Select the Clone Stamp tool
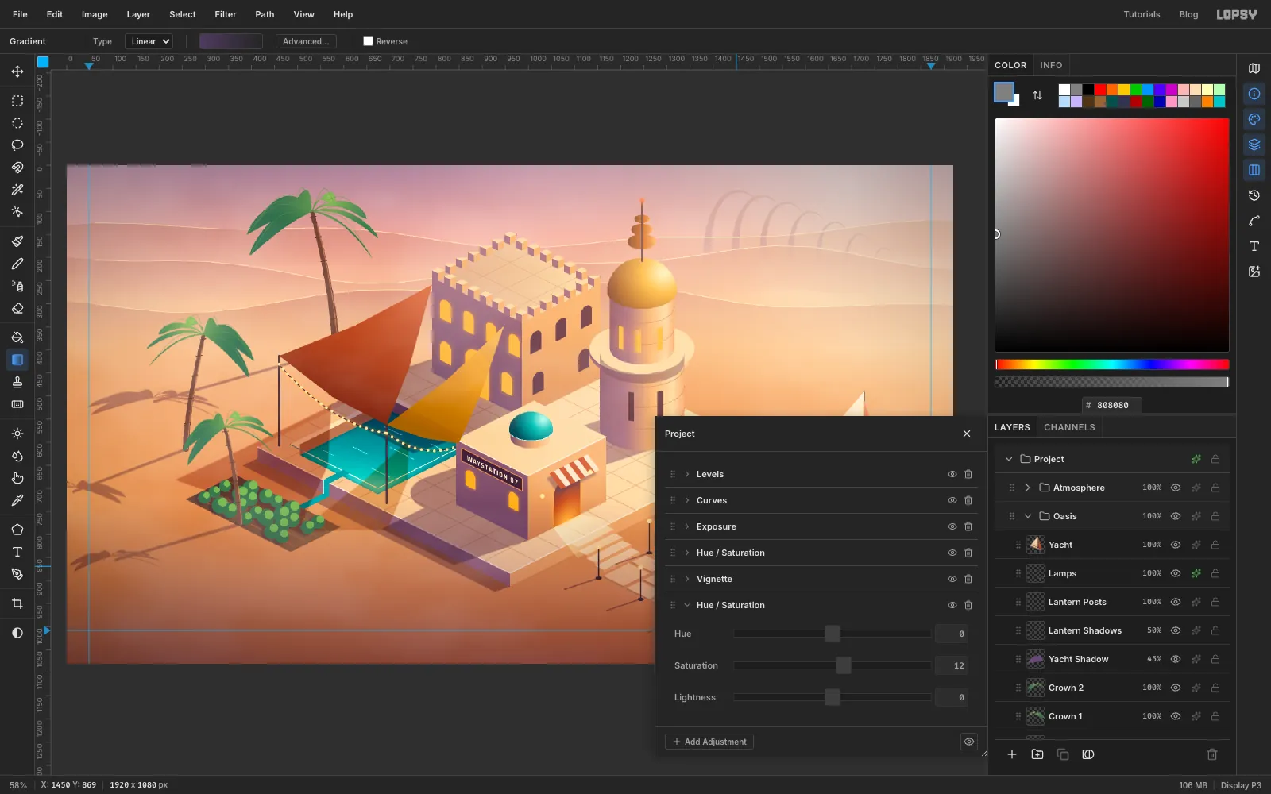 (x=17, y=382)
